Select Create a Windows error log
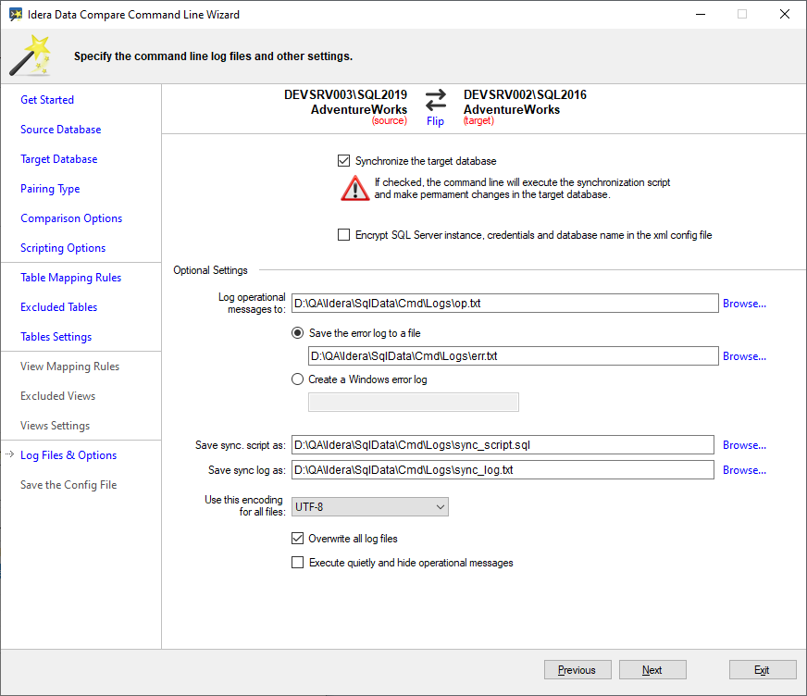807x696 pixels. coord(298,379)
